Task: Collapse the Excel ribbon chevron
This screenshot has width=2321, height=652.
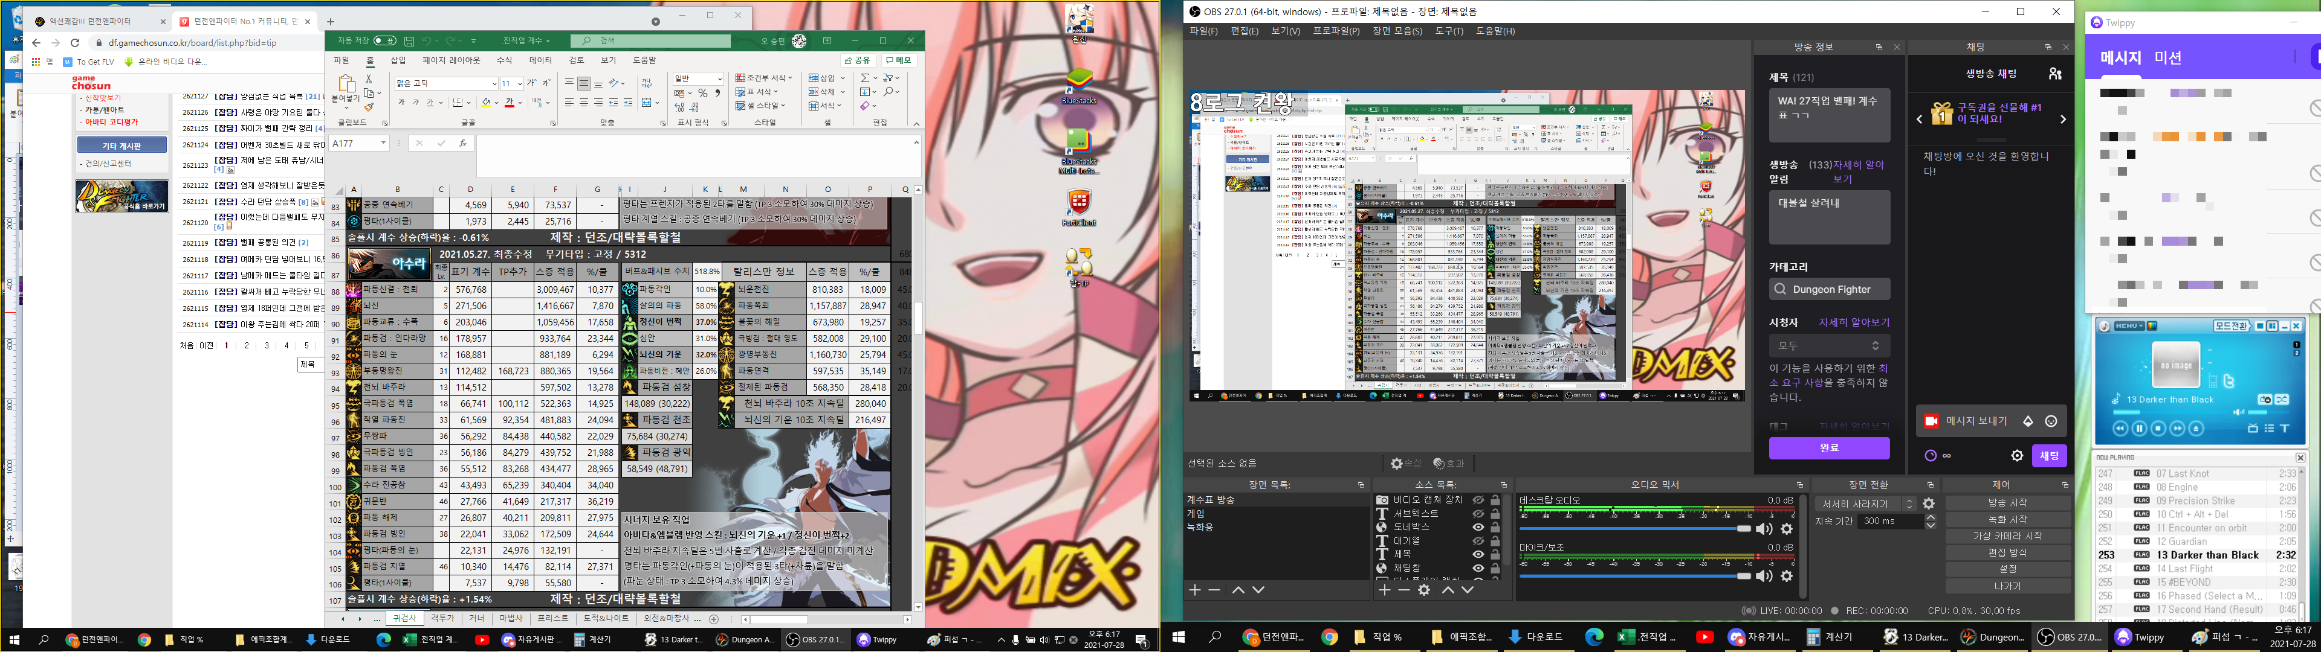Action: 916,123
